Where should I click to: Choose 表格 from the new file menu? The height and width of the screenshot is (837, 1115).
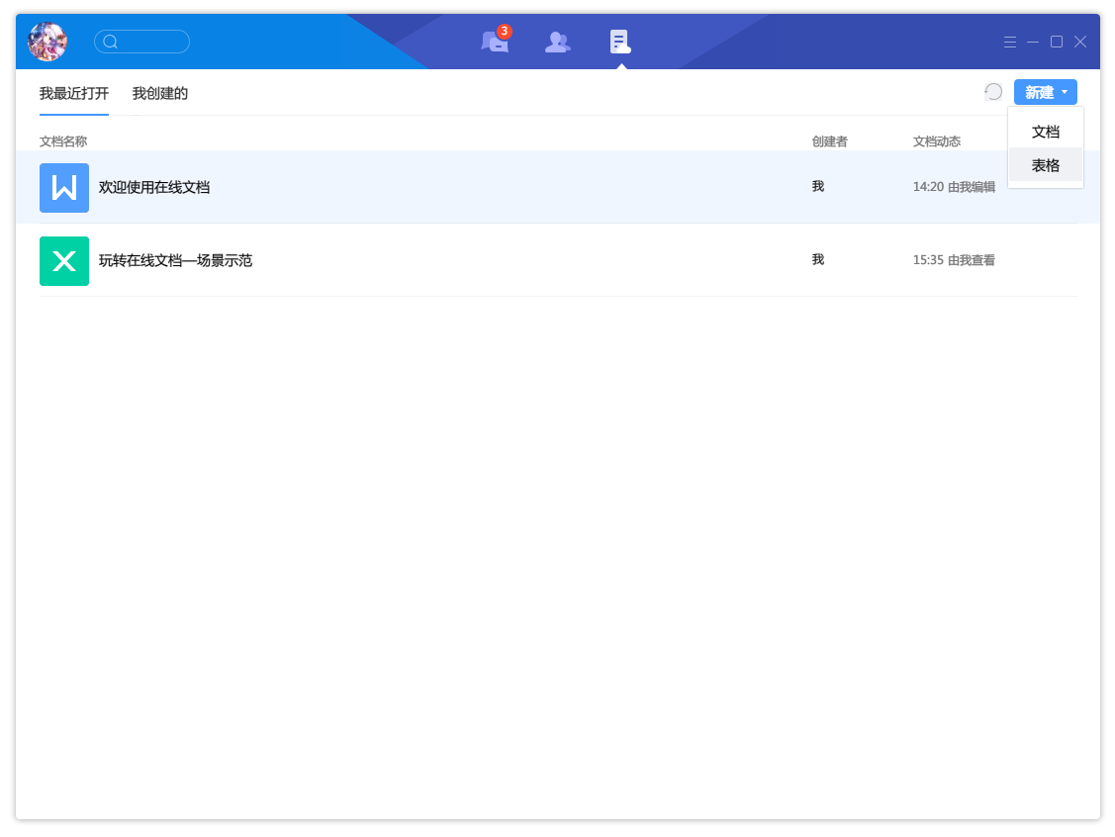[x=1045, y=165]
